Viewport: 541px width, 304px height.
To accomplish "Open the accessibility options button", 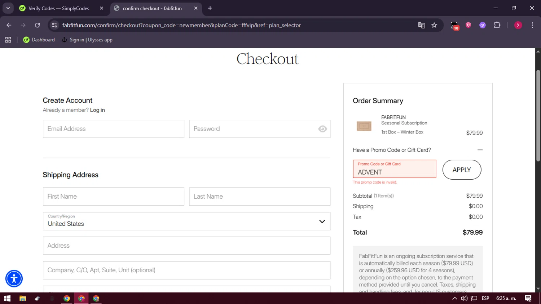I will tap(14, 278).
